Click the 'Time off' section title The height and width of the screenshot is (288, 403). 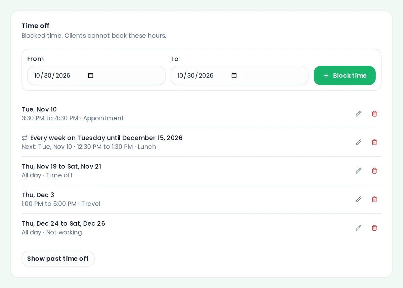pos(35,26)
